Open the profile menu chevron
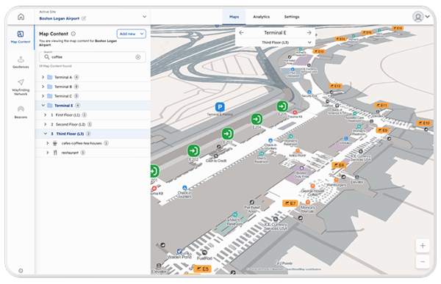This screenshot has height=284, width=441. [x=428, y=17]
